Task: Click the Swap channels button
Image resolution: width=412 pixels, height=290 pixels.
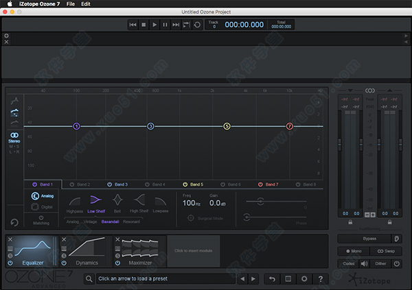Action: coord(386,251)
